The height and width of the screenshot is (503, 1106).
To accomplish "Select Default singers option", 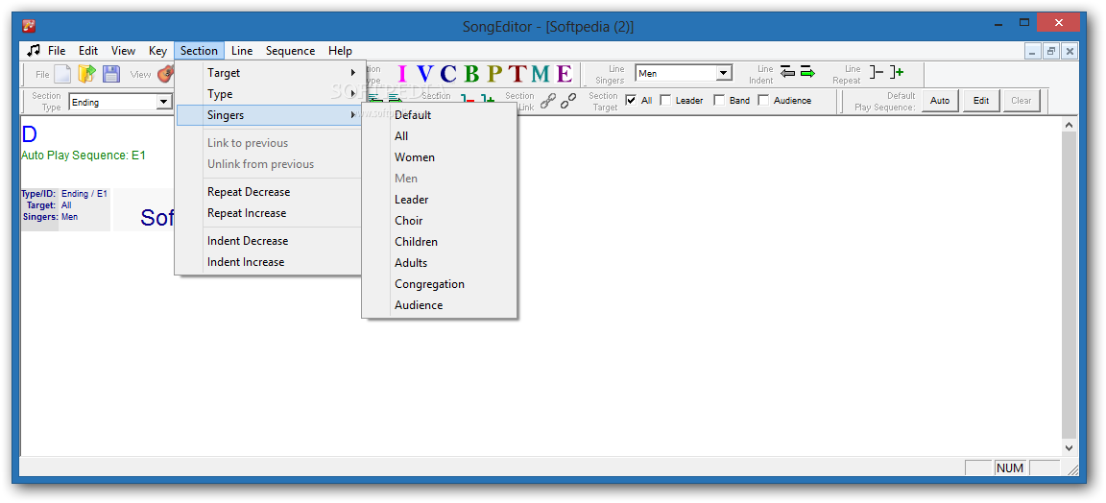I will pos(440,115).
